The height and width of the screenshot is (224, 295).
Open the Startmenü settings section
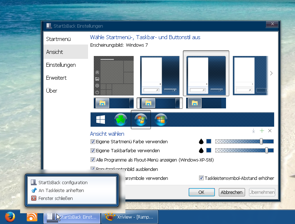pyautogui.click(x=66, y=39)
